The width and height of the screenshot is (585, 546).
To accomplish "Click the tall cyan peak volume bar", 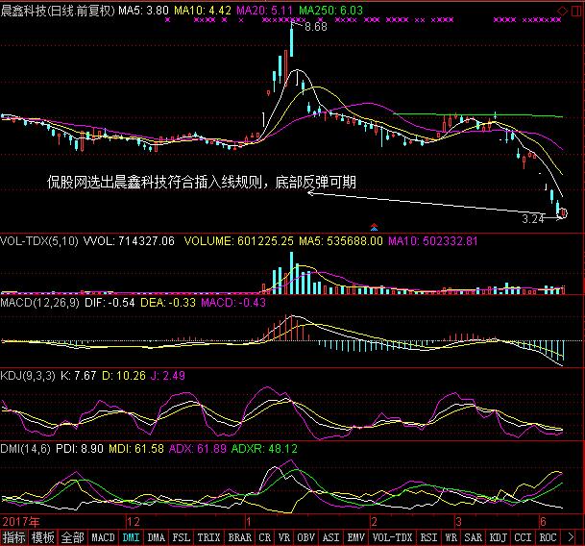I will [291, 273].
